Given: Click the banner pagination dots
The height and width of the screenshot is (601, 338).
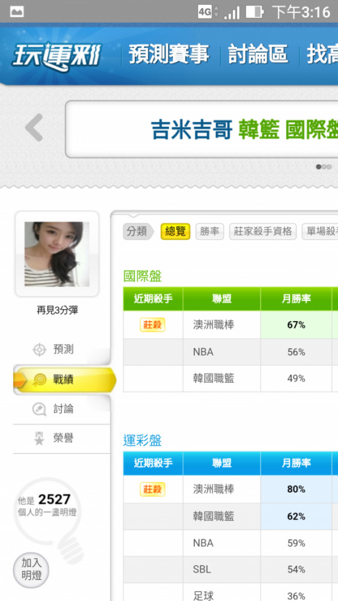Looking at the screenshot, I should click(324, 166).
